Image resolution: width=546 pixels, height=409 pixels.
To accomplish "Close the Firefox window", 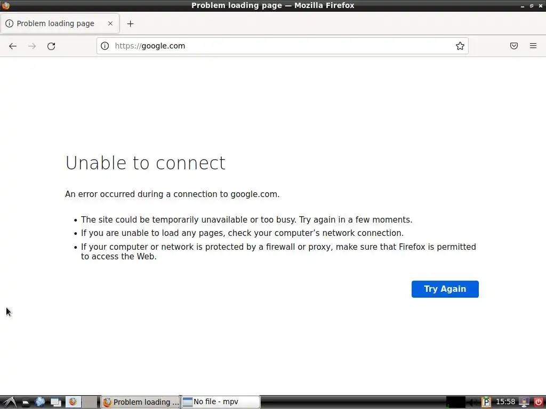I will coord(541,6).
